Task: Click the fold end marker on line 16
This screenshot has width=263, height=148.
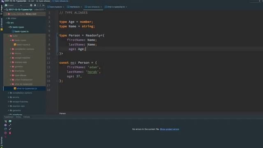Action: coord(58,81)
